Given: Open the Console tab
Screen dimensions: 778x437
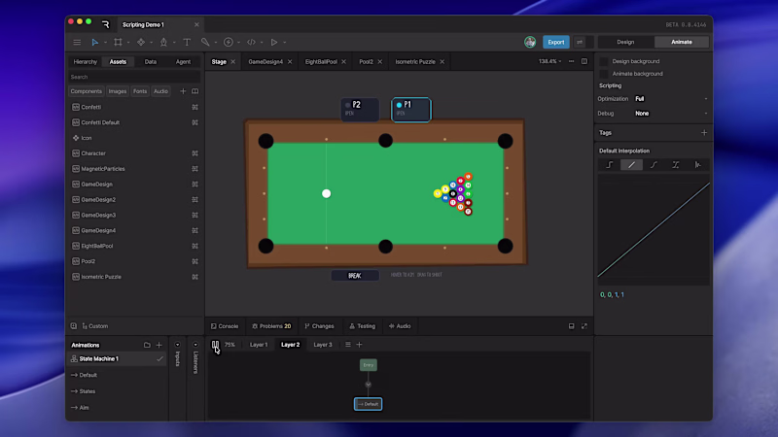Looking at the screenshot, I should click(x=225, y=326).
